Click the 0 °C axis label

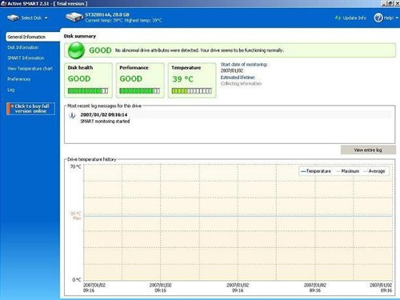[x=77, y=280]
